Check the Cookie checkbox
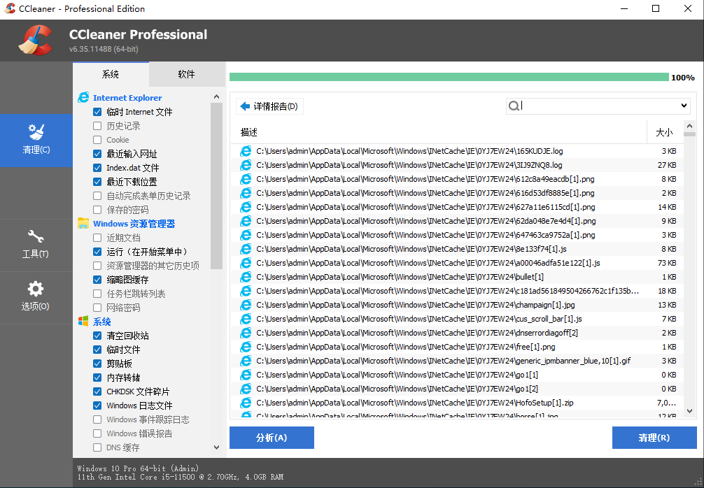Viewport: 704px width, 488px height. click(97, 140)
